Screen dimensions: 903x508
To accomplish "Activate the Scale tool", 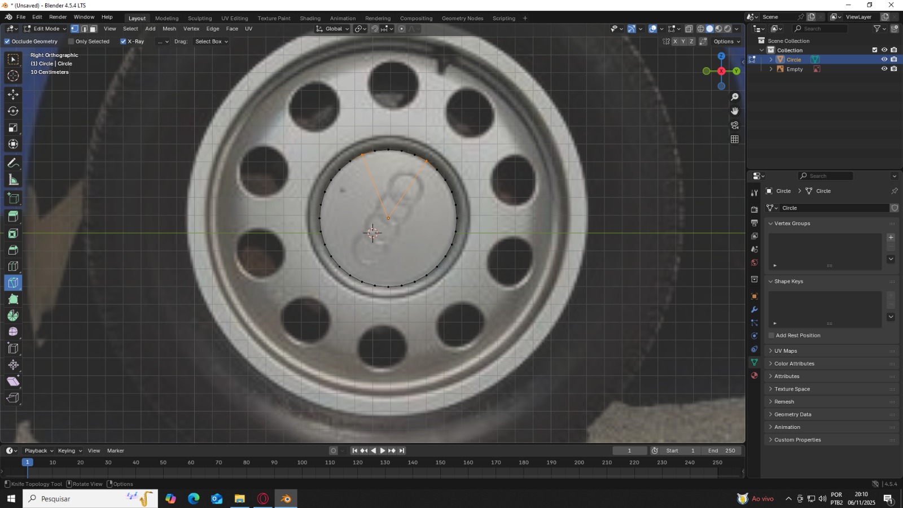I will click(x=13, y=128).
